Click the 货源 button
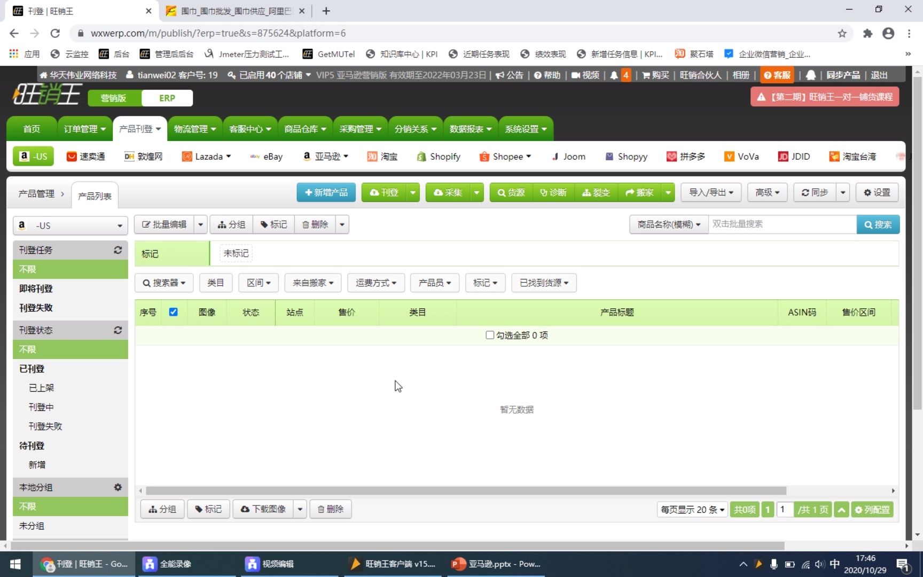Image resolution: width=923 pixels, height=577 pixels. pos(511,192)
